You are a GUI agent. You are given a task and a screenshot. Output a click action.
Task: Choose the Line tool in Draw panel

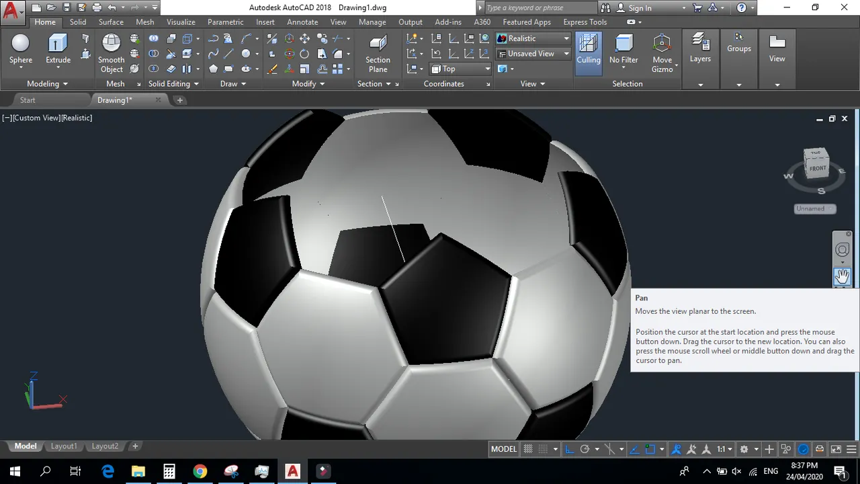coord(228,54)
